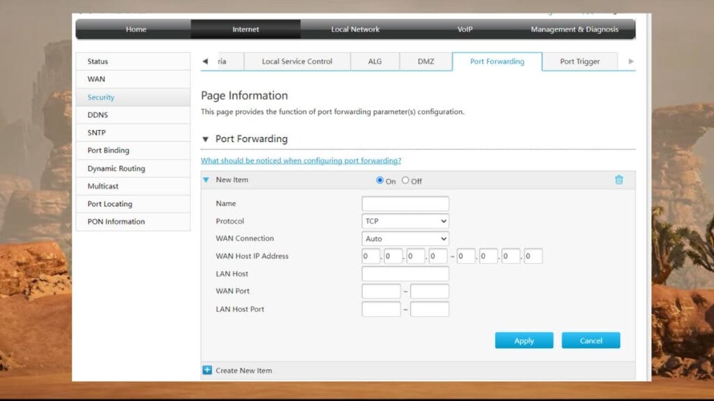Screen dimensions: 714x401
Task: Go to Local Network in top menu
Action: tap(355, 29)
